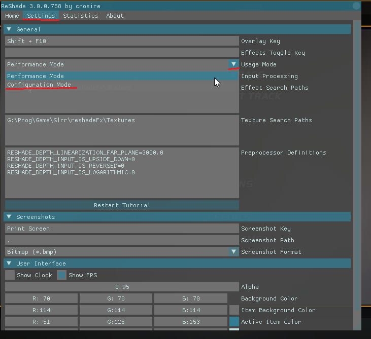Click the Alpha slider showing 0.95
This screenshot has width=371, height=339.
pyautogui.click(x=122, y=287)
